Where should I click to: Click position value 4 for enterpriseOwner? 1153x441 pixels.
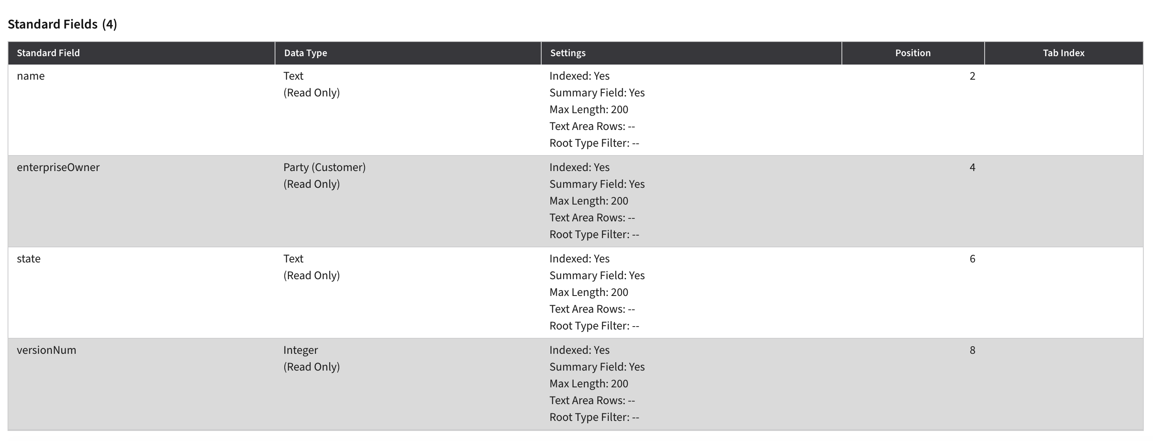click(x=972, y=168)
